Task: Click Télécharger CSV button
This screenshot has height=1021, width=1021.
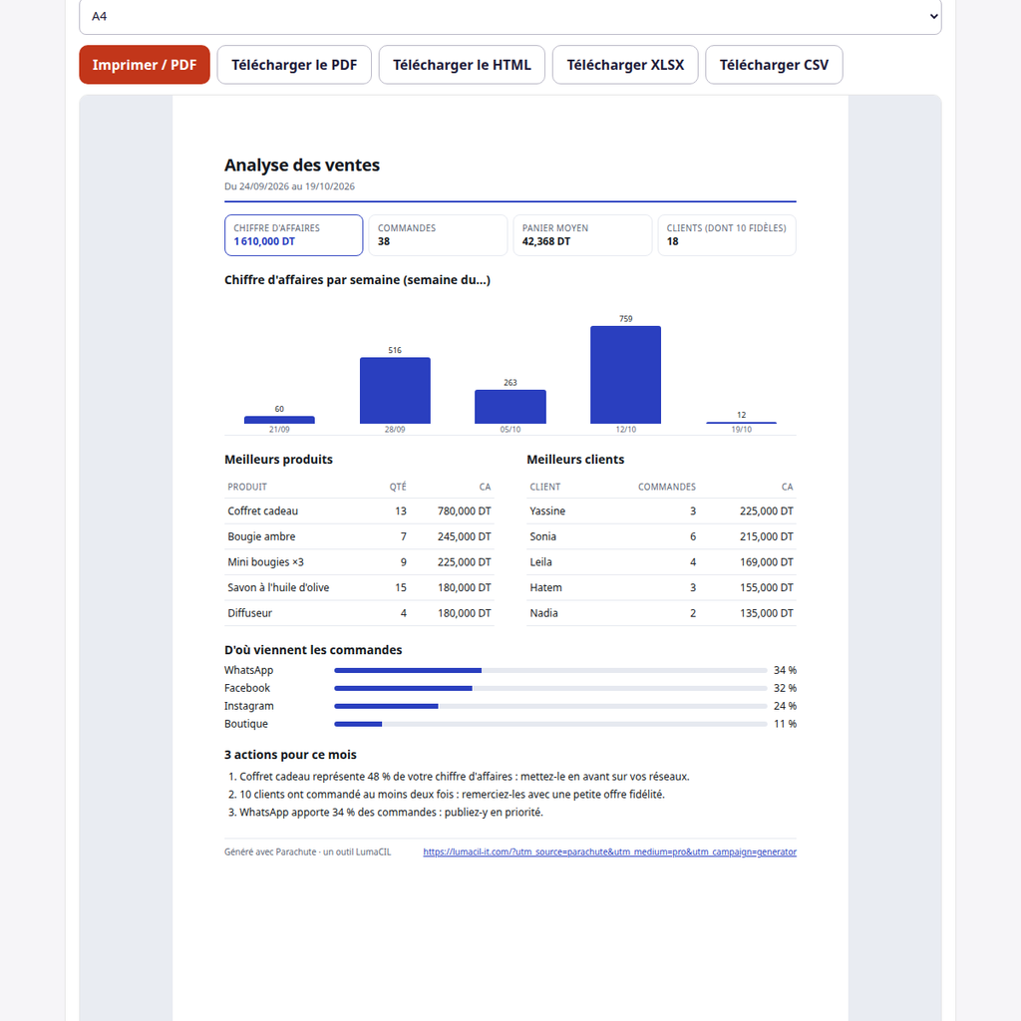Action: (774, 65)
